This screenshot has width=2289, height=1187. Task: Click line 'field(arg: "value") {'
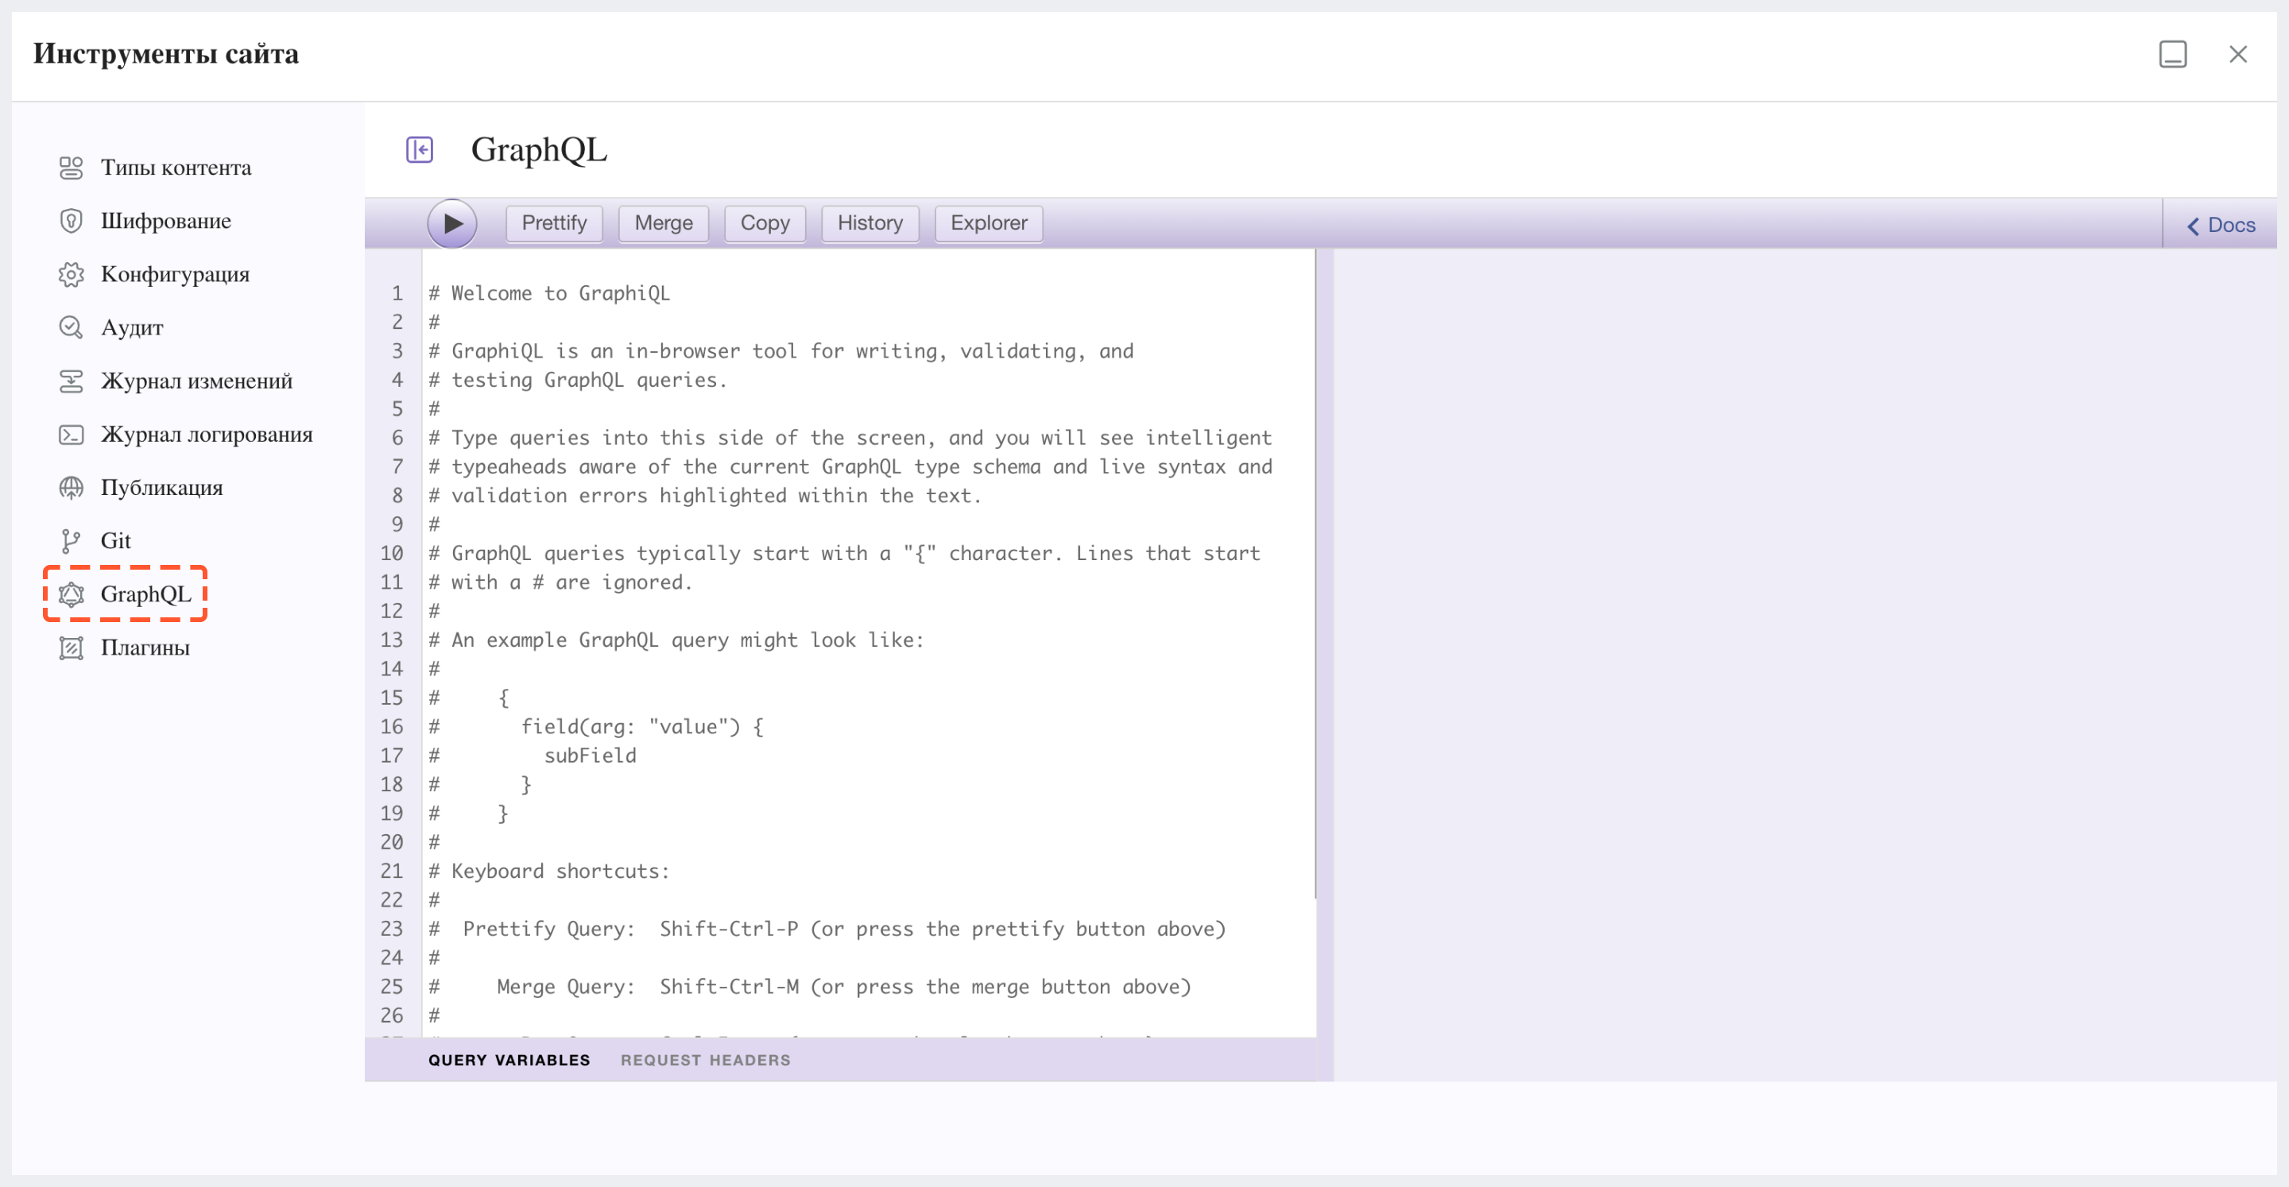pyautogui.click(x=642, y=727)
